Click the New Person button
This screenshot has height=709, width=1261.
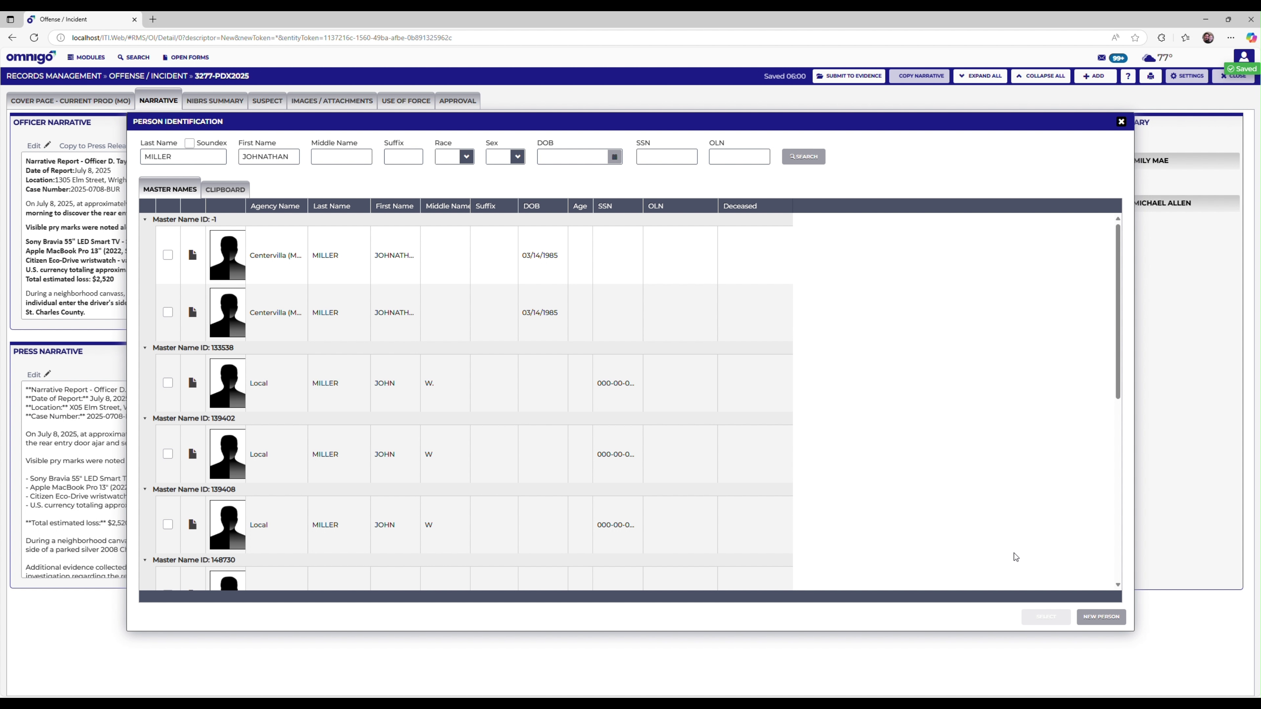click(x=1101, y=616)
